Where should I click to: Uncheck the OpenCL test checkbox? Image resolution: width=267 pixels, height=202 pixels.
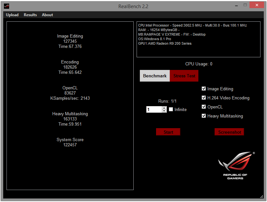[x=204, y=107]
